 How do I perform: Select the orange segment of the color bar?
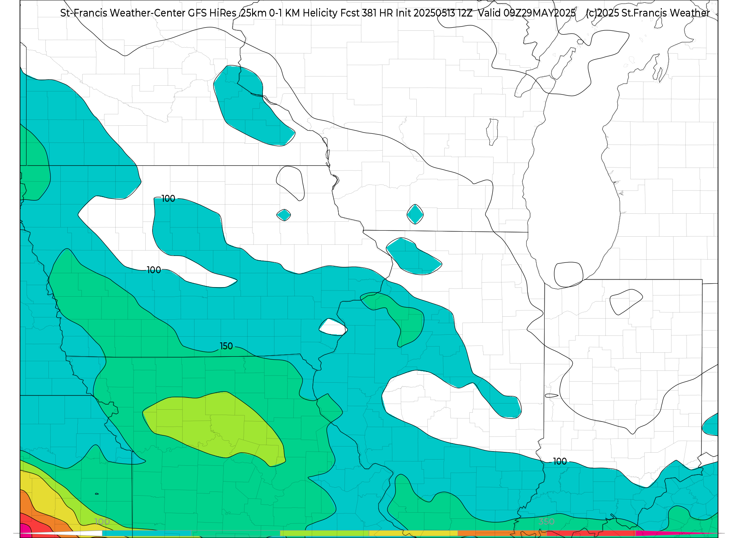(502, 533)
